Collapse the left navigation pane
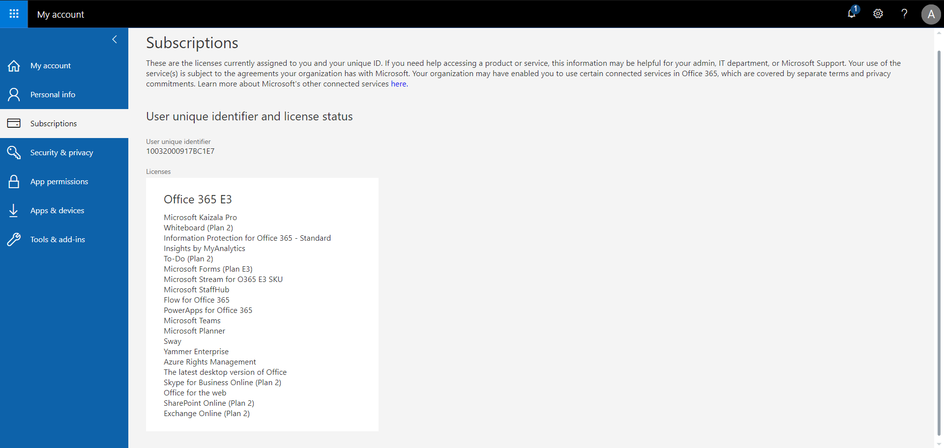944x448 pixels. [x=115, y=39]
